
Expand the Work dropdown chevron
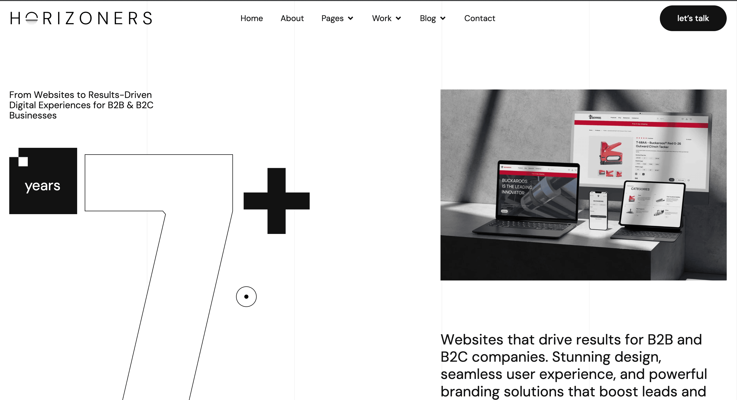[x=398, y=19]
